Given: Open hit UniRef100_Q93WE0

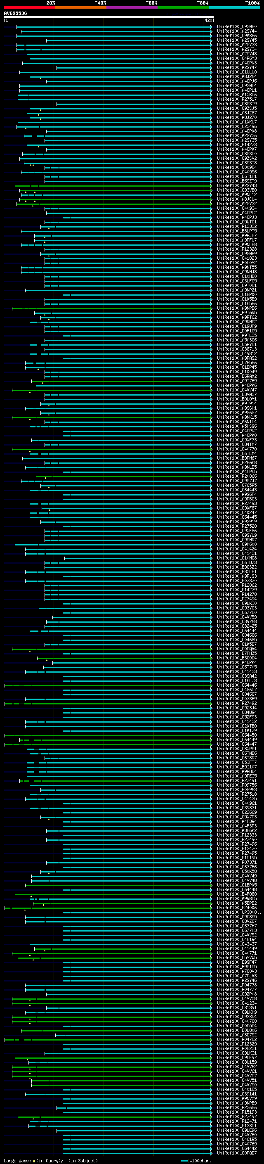Looking at the screenshot, I should [x=237, y=27].
